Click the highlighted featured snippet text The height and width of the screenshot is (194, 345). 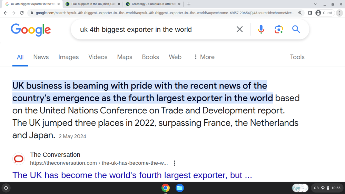pos(142,92)
